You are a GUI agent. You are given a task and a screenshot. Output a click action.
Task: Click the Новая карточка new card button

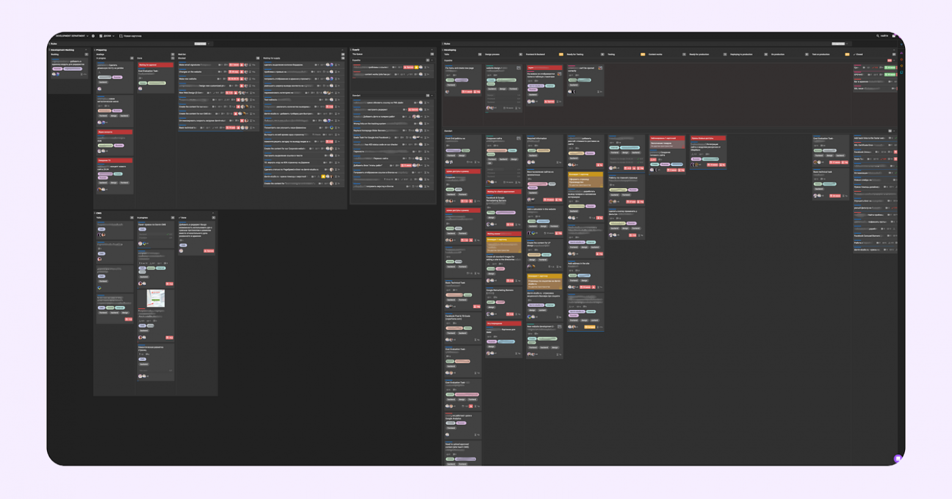pos(131,36)
